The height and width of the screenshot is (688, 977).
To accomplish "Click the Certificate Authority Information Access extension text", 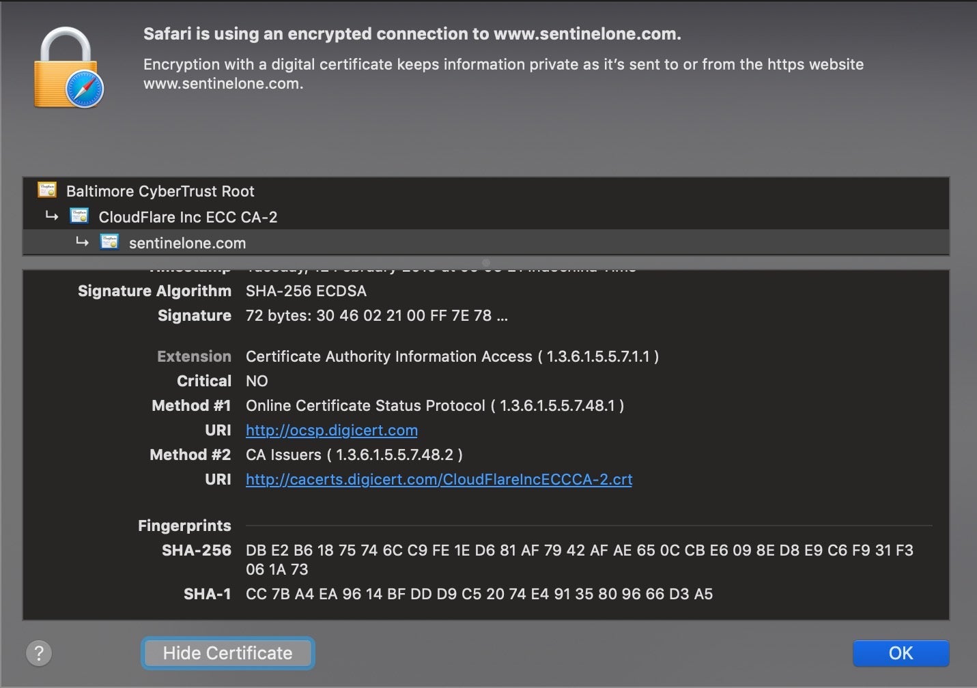I will click(452, 357).
